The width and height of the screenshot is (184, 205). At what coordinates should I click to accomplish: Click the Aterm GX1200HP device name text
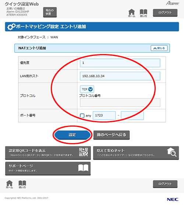coord(18,12)
